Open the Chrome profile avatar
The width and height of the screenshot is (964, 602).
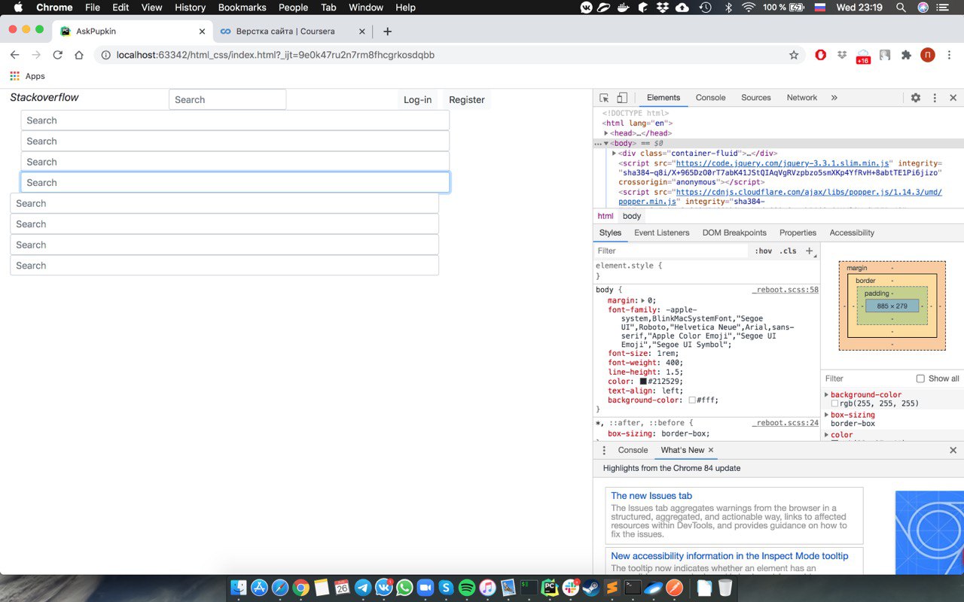(x=928, y=55)
